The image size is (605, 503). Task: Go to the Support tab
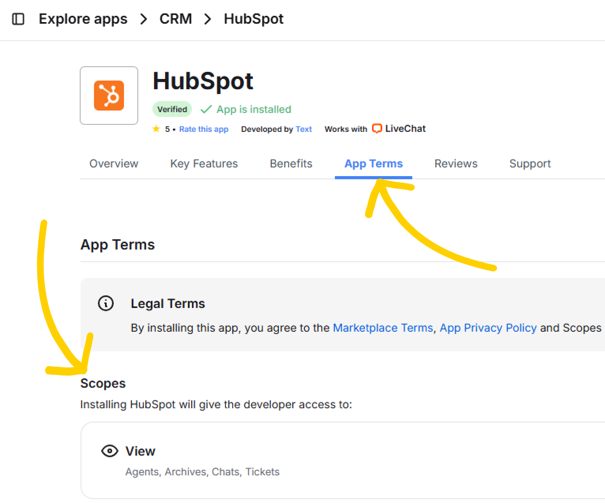pyautogui.click(x=530, y=163)
